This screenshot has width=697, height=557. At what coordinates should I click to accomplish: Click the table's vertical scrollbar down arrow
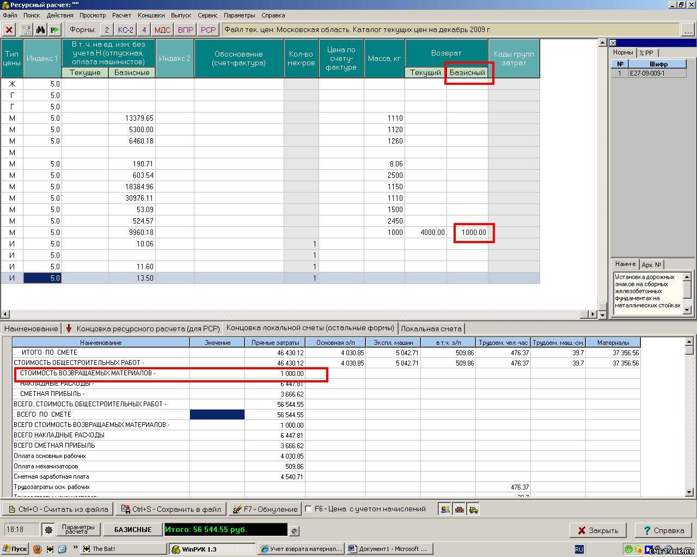[602, 314]
